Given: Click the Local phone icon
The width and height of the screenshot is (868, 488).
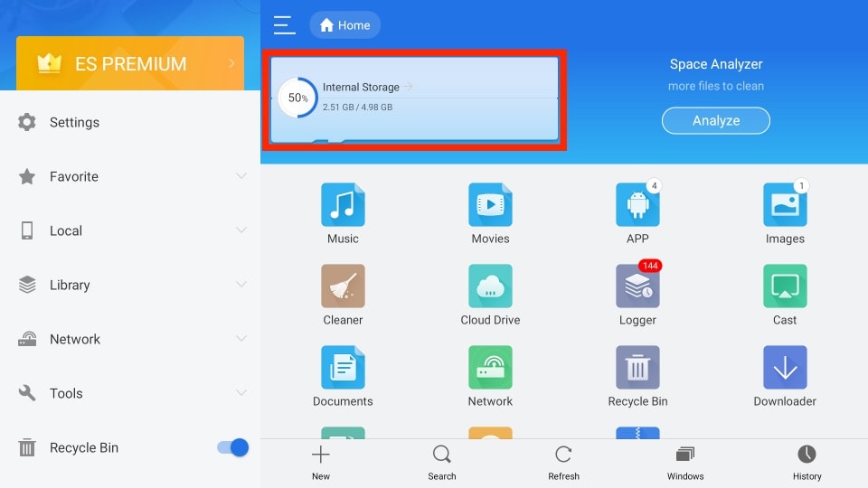Looking at the screenshot, I should click(26, 230).
